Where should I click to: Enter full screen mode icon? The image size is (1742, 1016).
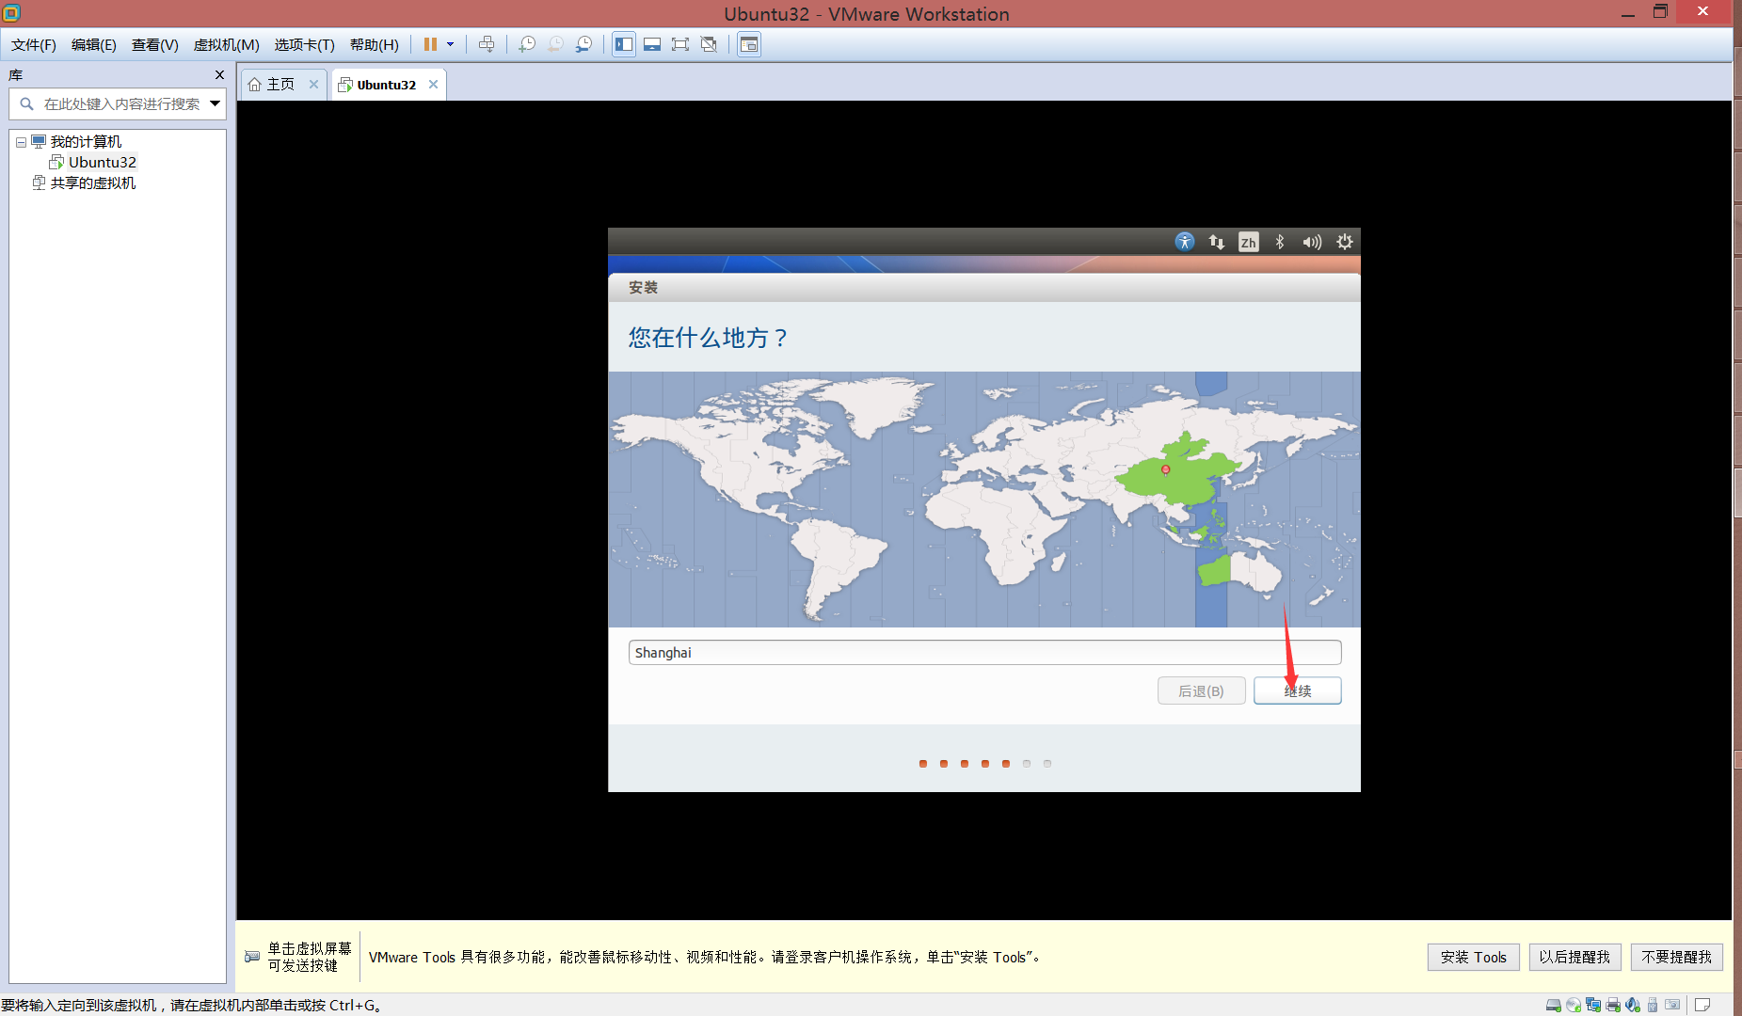click(680, 44)
